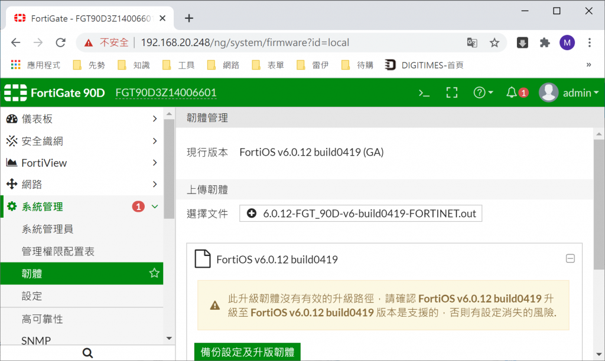Click the FortiGate 90D logo

[x=54, y=93]
